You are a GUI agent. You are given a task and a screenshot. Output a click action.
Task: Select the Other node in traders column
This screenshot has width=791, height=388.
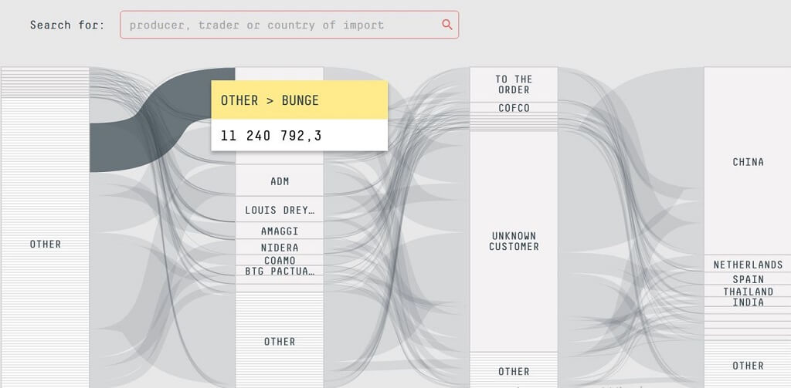[x=280, y=341]
